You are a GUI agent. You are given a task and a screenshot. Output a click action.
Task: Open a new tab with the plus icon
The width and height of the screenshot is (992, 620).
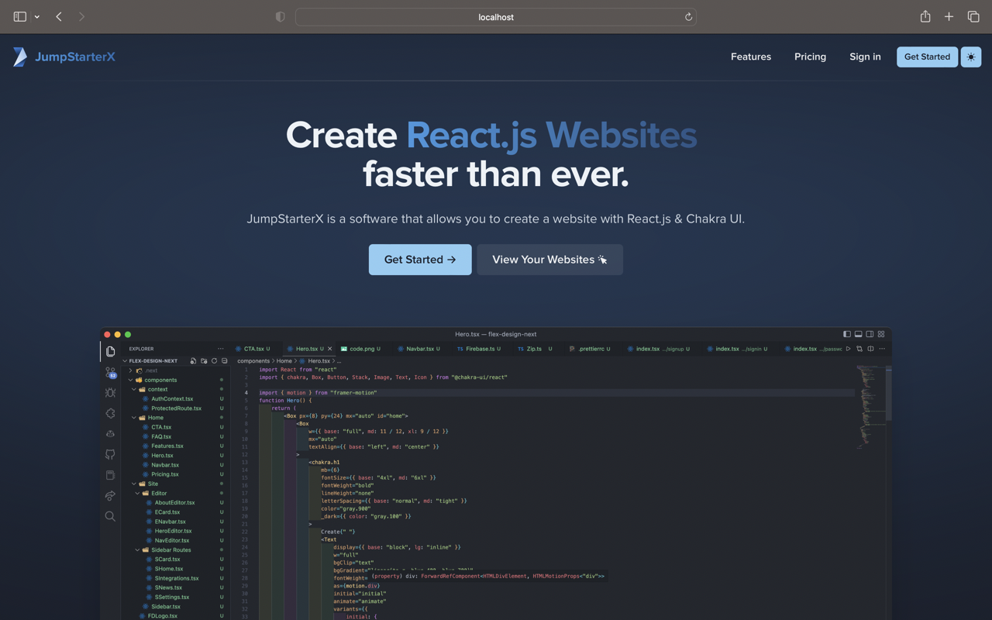(x=949, y=16)
